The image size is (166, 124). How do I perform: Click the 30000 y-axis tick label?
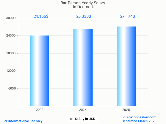click(11, 18)
